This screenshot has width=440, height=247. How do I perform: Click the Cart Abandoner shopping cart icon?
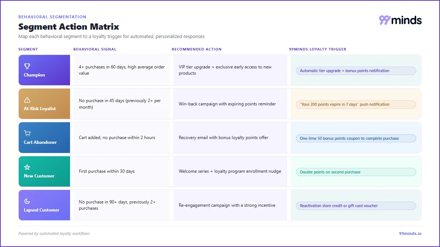(x=27, y=134)
